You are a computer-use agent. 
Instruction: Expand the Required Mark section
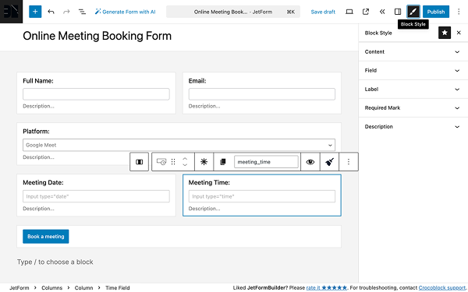[413, 108]
